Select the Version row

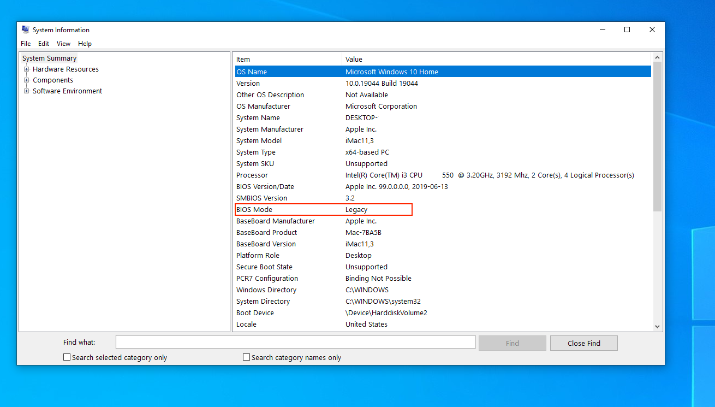pyautogui.click(x=443, y=83)
